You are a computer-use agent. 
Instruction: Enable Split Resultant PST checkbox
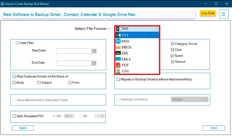pos(14,116)
